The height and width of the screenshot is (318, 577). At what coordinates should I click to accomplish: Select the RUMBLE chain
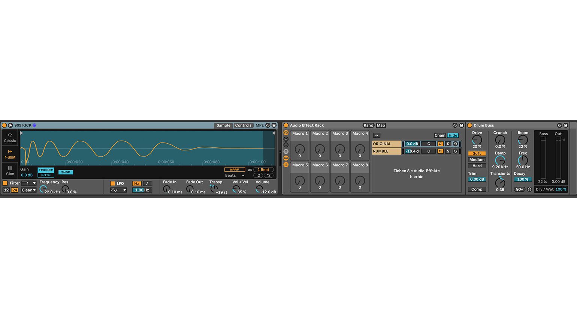(x=387, y=151)
